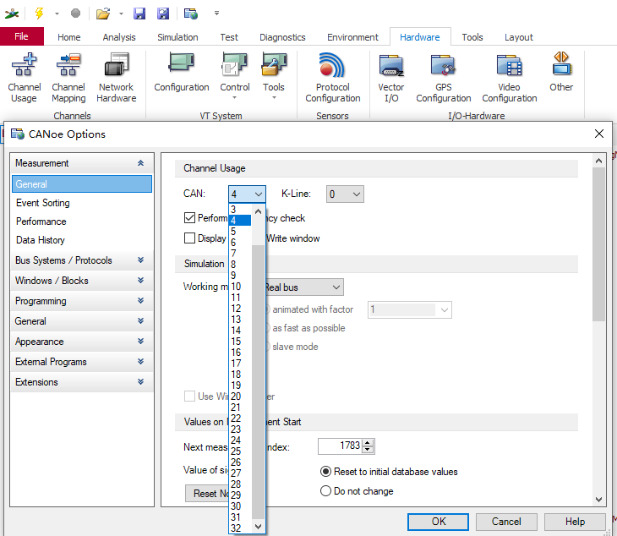The width and height of the screenshot is (617, 536).
Task: Click the Help button
Action: [575, 522]
